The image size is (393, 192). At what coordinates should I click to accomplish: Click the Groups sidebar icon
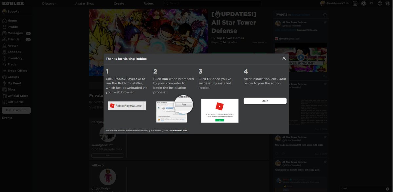pyautogui.click(x=4, y=77)
